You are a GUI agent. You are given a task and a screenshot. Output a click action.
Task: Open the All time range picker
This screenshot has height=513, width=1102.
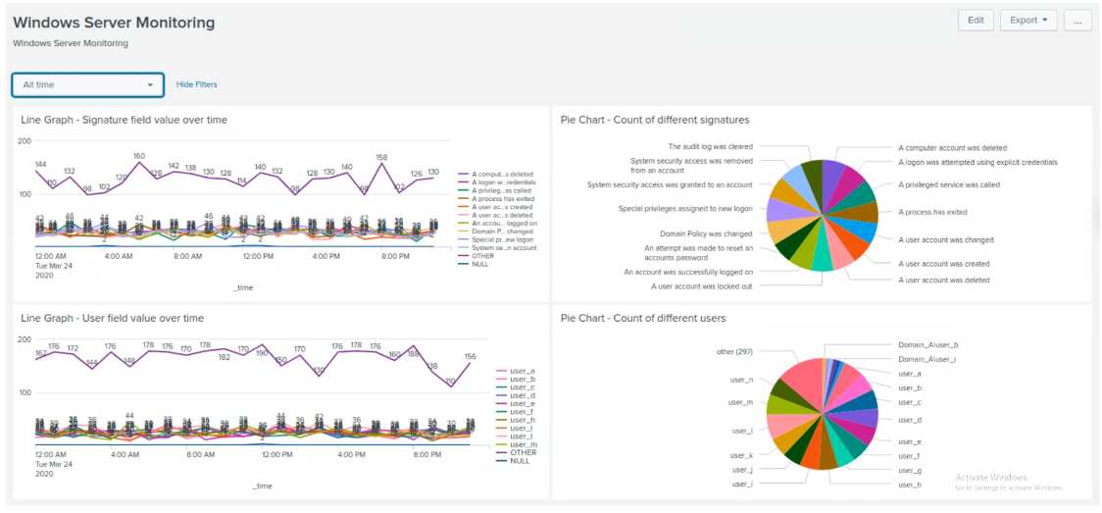coord(88,85)
